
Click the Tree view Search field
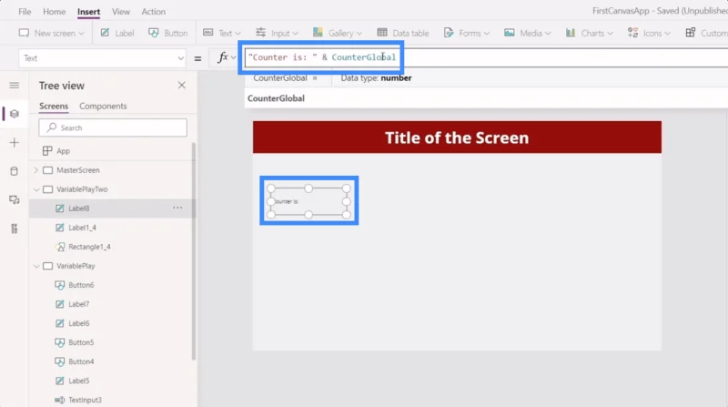pos(113,127)
